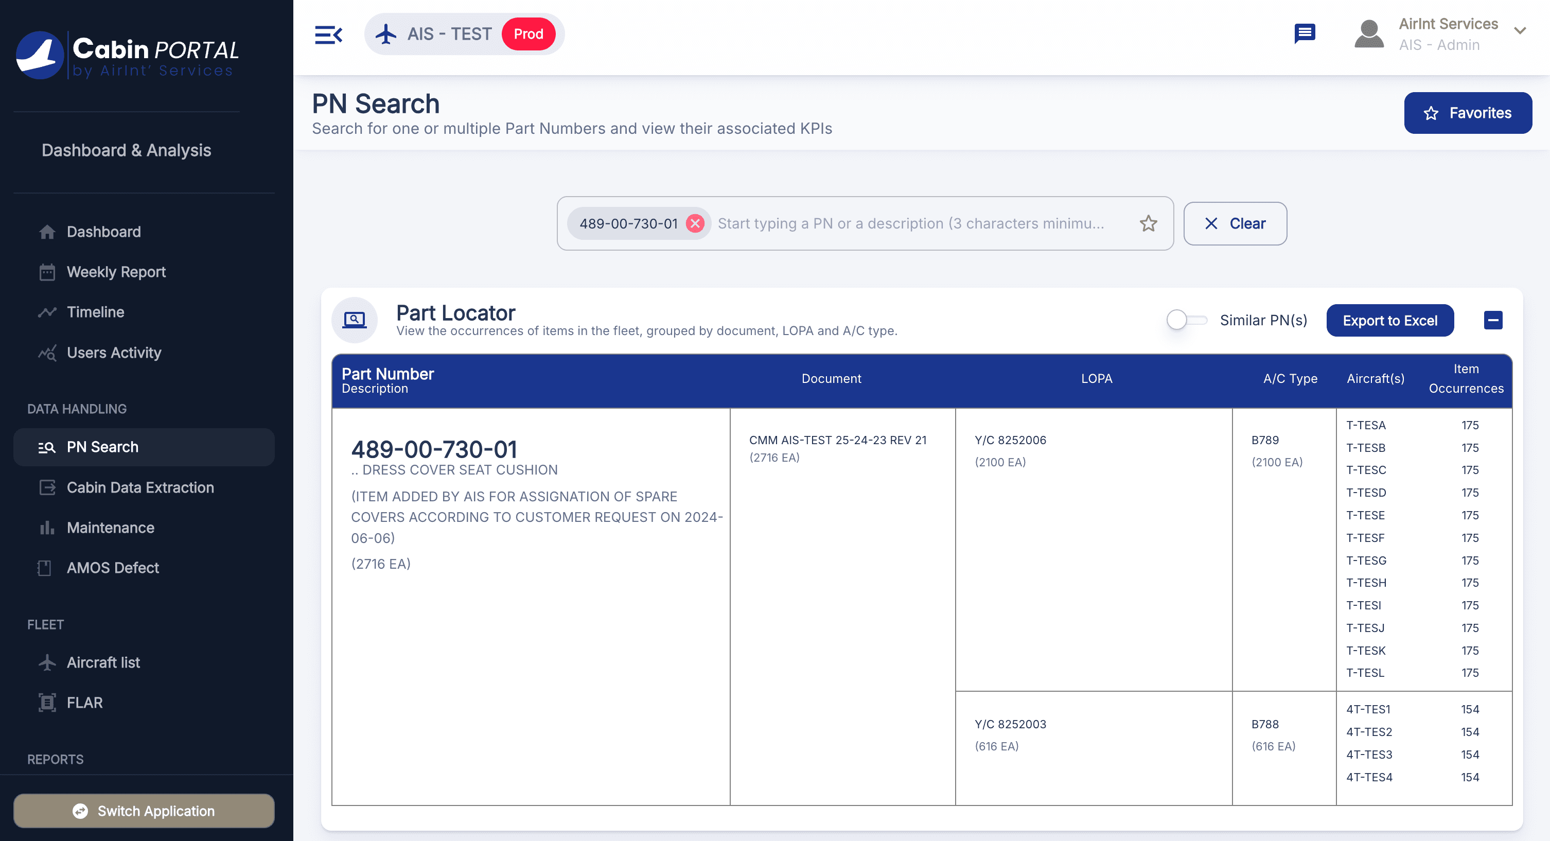Image resolution: width=1550 pixels, height=841 pixels.
Task: Toggle the Similar PN(s) switch
Action: coord(1185,320)
